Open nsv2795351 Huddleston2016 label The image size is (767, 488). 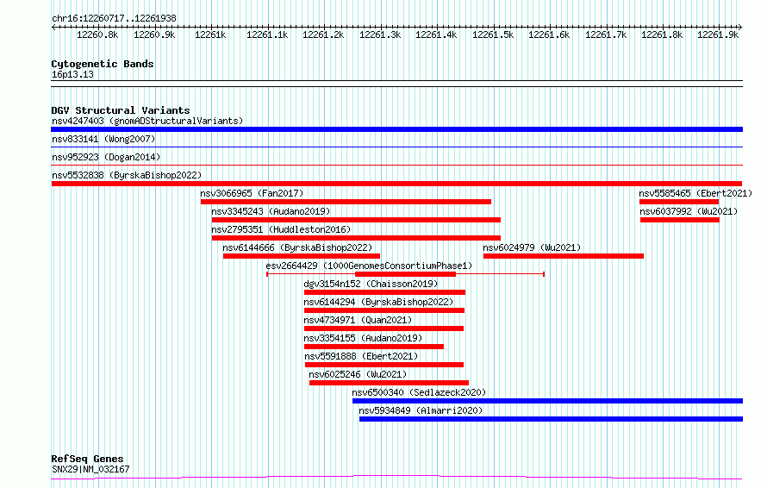tap(281, 229)
